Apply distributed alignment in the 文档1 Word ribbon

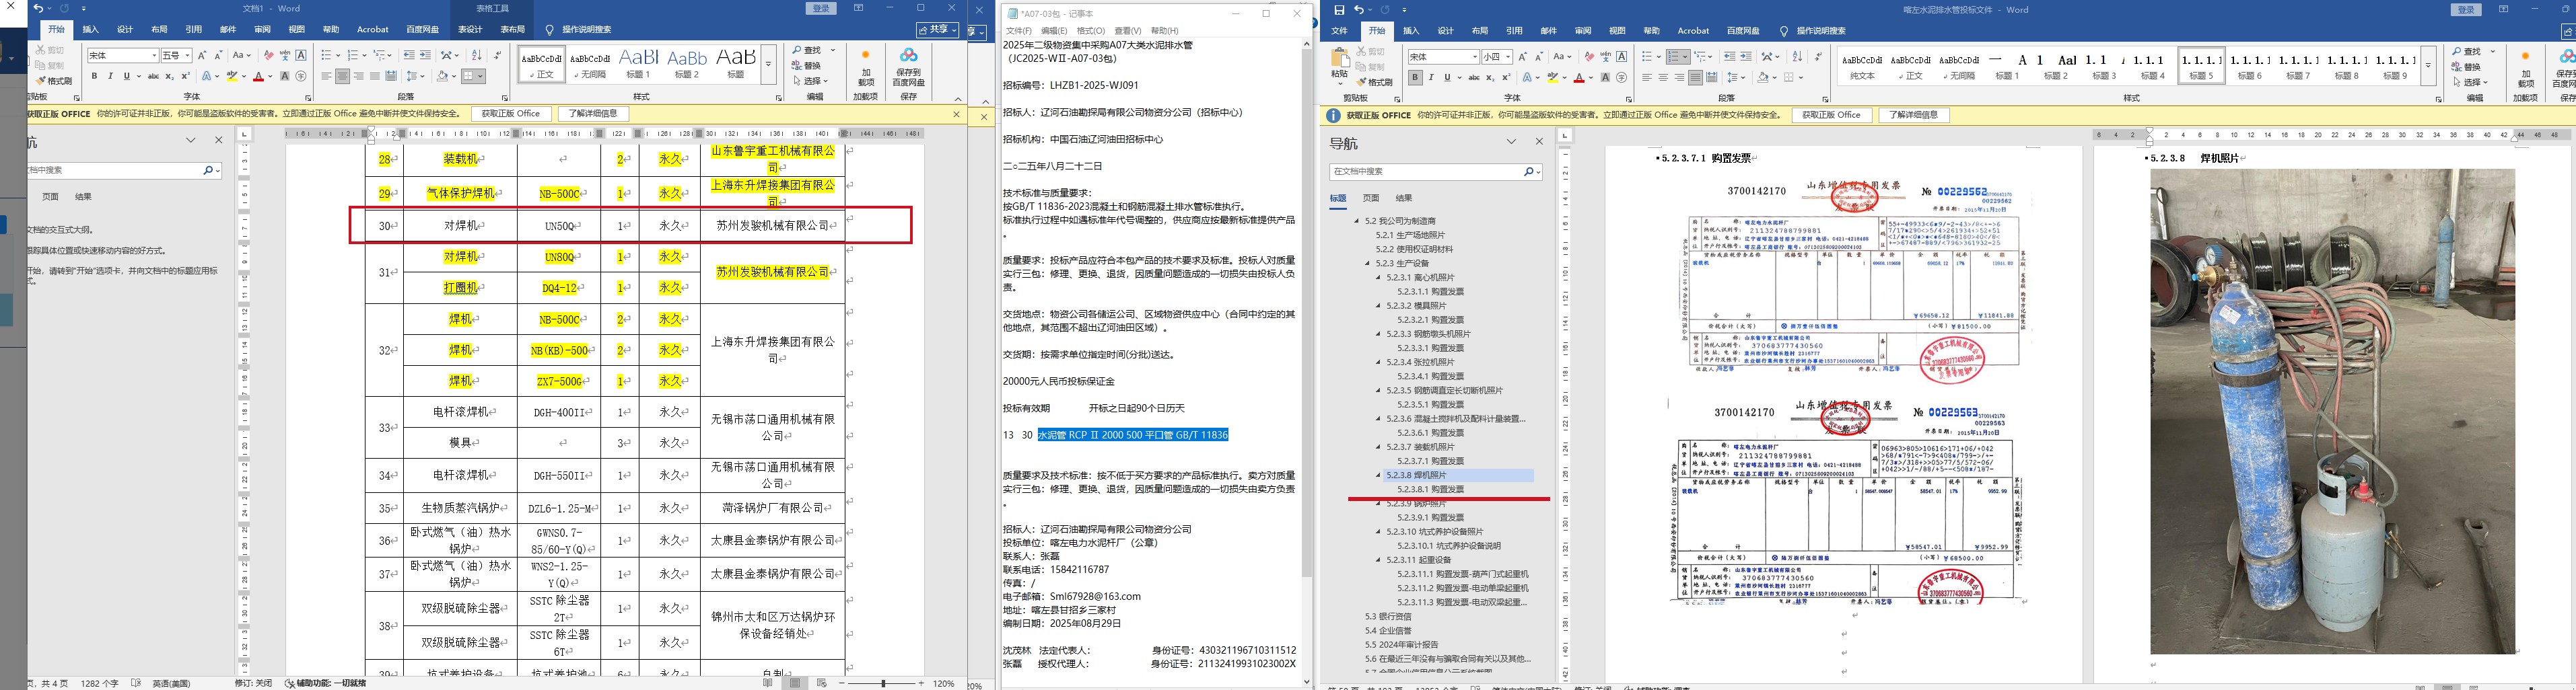[391, 76]
